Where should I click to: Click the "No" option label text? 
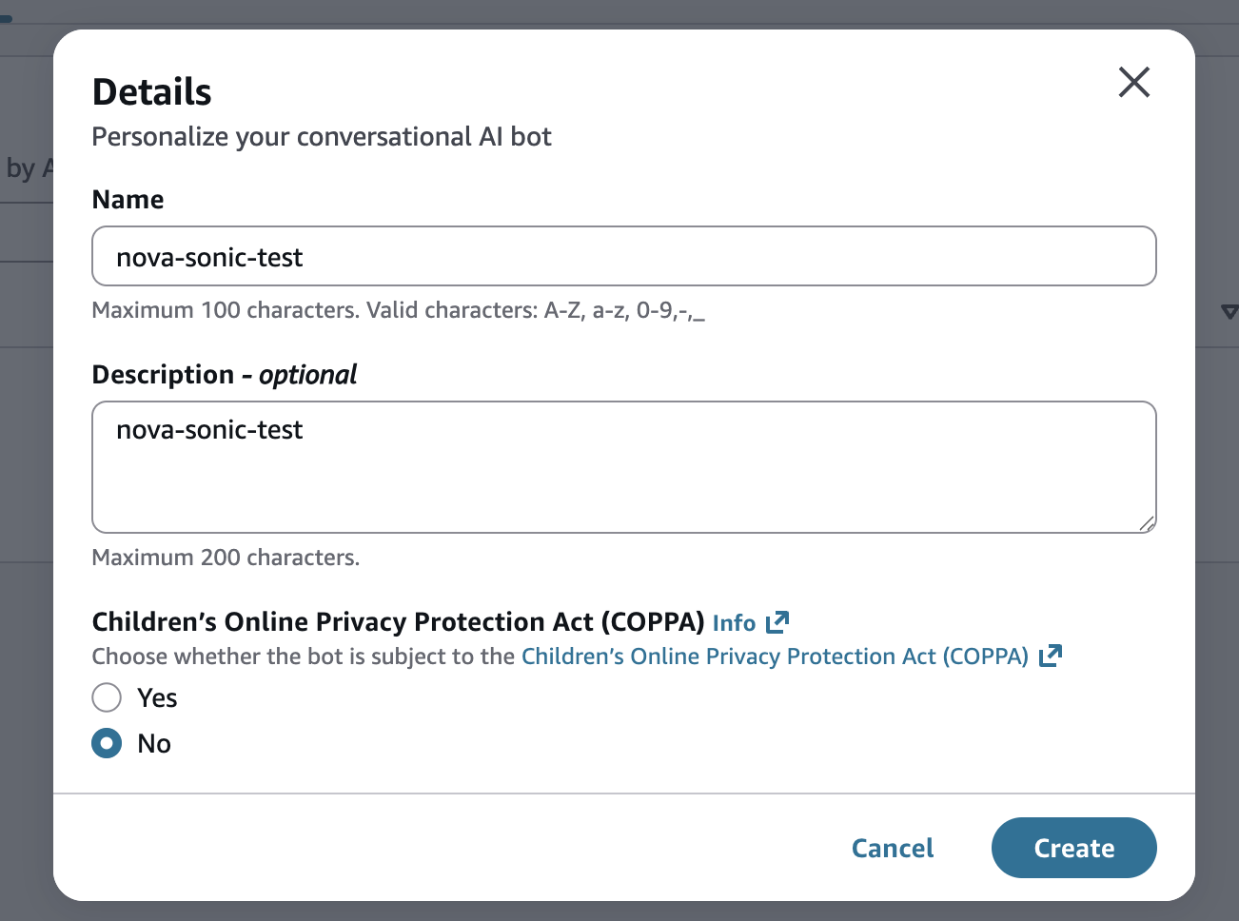tap(154, 744)
